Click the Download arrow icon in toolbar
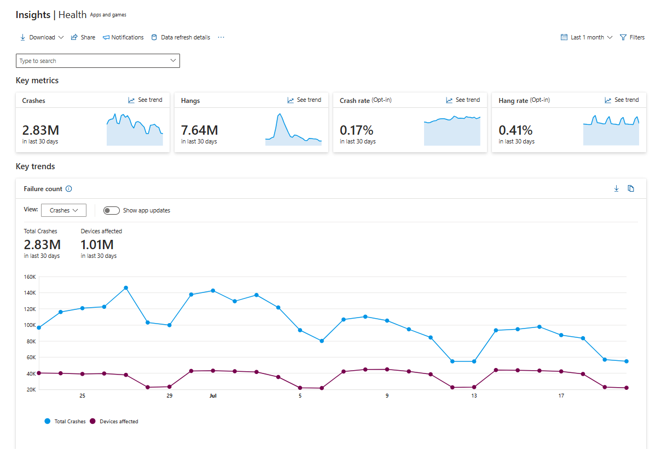 [x=22, y=37]
